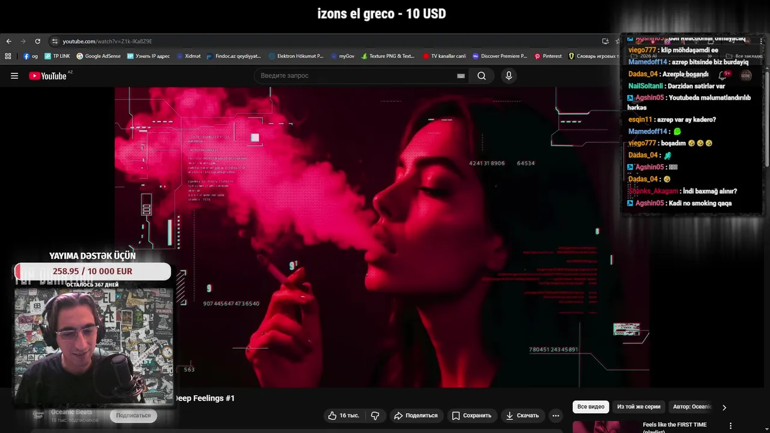Screen dimensions: 770x433
Task: Bookmark this page with star icon
Action: click(x=617, y=41)
